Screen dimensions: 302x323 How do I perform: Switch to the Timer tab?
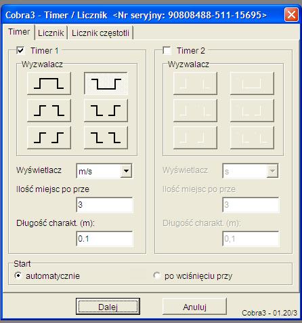click(x=19, y=32)
